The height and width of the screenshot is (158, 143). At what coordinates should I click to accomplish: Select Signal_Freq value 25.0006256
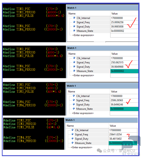pyautogui.click(x=117, y=22)
